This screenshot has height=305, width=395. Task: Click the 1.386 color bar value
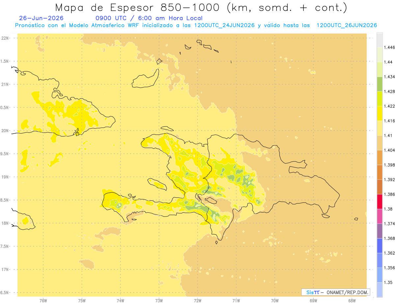pos(390,194)
